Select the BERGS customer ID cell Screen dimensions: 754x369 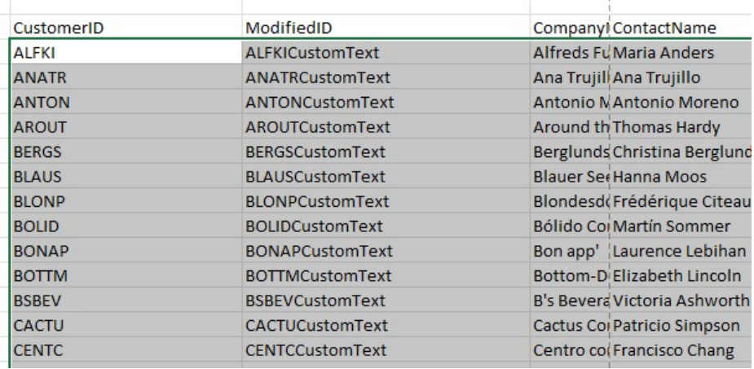tap(126, 152)
